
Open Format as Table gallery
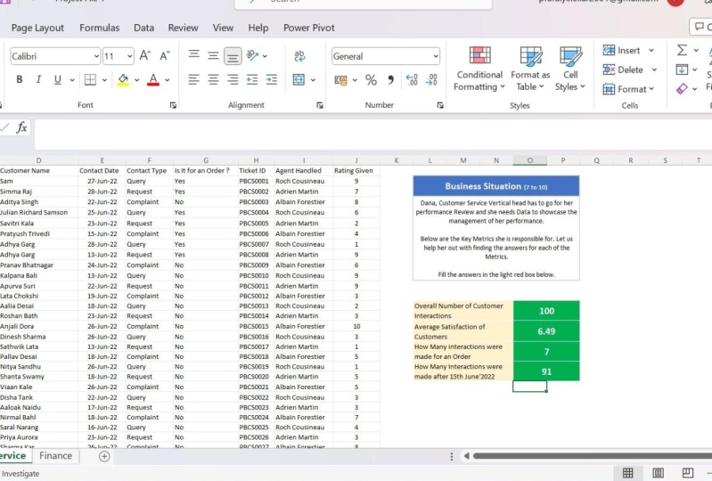pyautogui.click(x=530, y=69)
